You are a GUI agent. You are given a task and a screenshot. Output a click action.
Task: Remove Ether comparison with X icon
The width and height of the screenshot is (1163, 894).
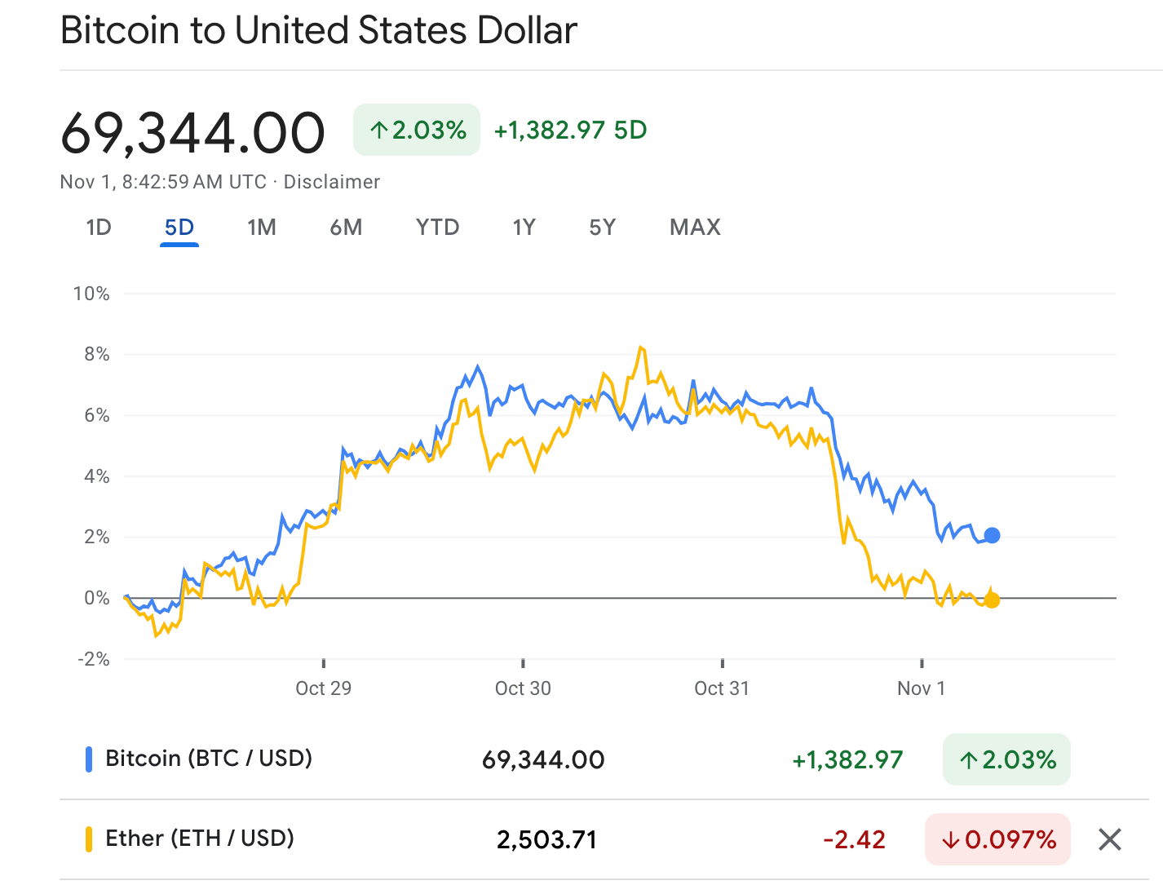[1109, 839]
